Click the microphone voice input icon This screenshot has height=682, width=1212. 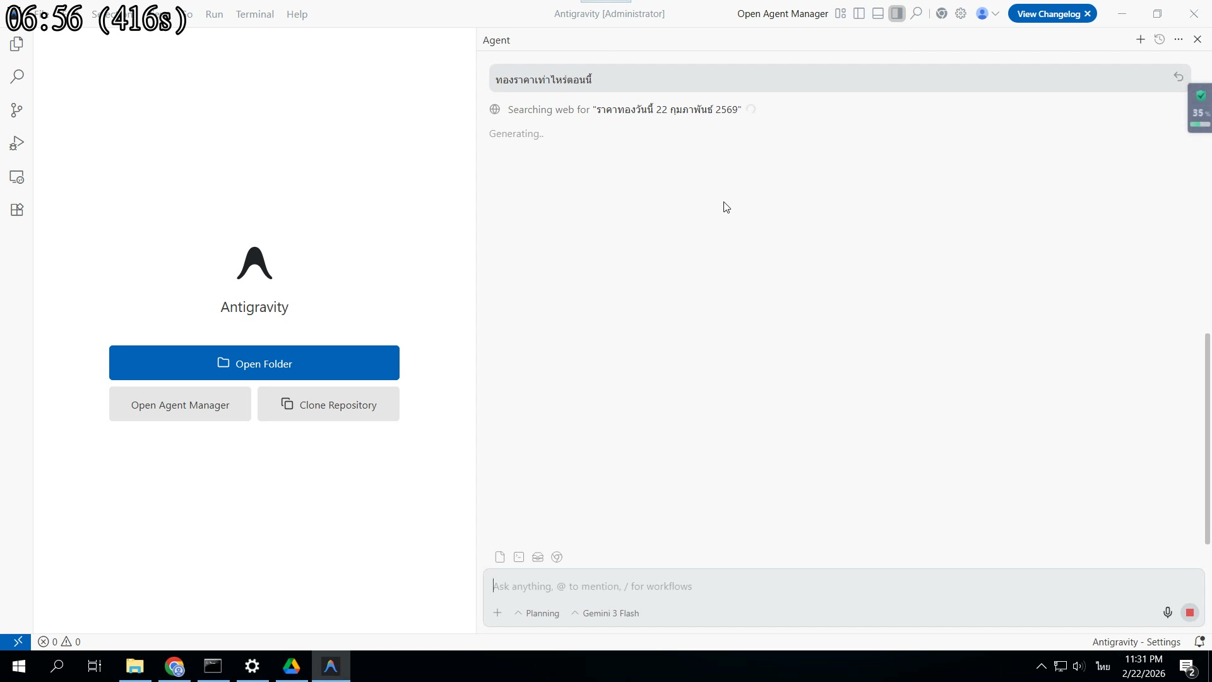(1167, 613)
